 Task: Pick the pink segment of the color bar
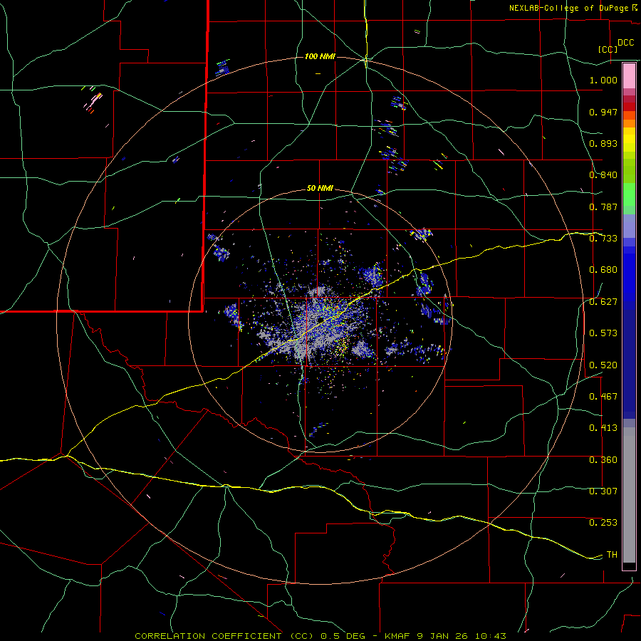629,76
